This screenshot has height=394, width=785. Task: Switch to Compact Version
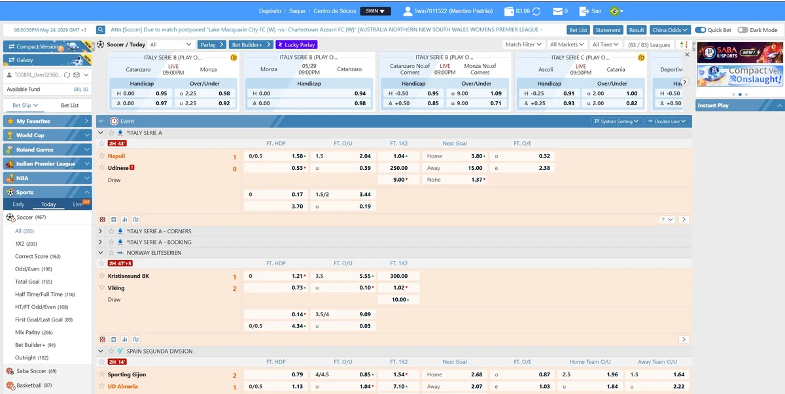(47, 47)
